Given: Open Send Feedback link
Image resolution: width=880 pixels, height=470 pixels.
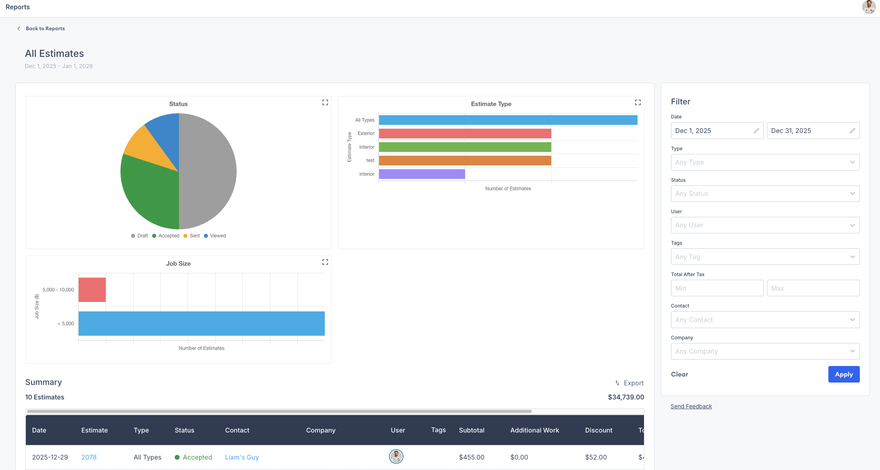Looking at the screenshot, I should (691, 406).
